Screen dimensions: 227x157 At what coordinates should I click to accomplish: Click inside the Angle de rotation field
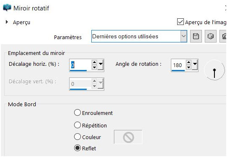[178, 65]
